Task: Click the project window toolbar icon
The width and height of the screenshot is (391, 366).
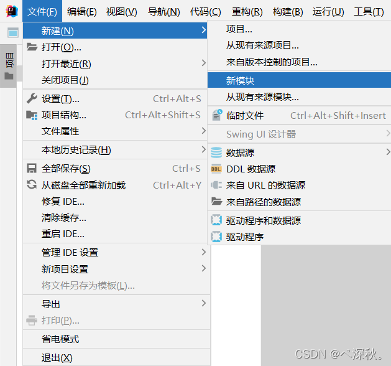Action: click(x=12, y=33)
